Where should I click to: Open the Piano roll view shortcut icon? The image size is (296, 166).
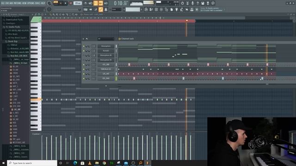[x=151, y=9]
